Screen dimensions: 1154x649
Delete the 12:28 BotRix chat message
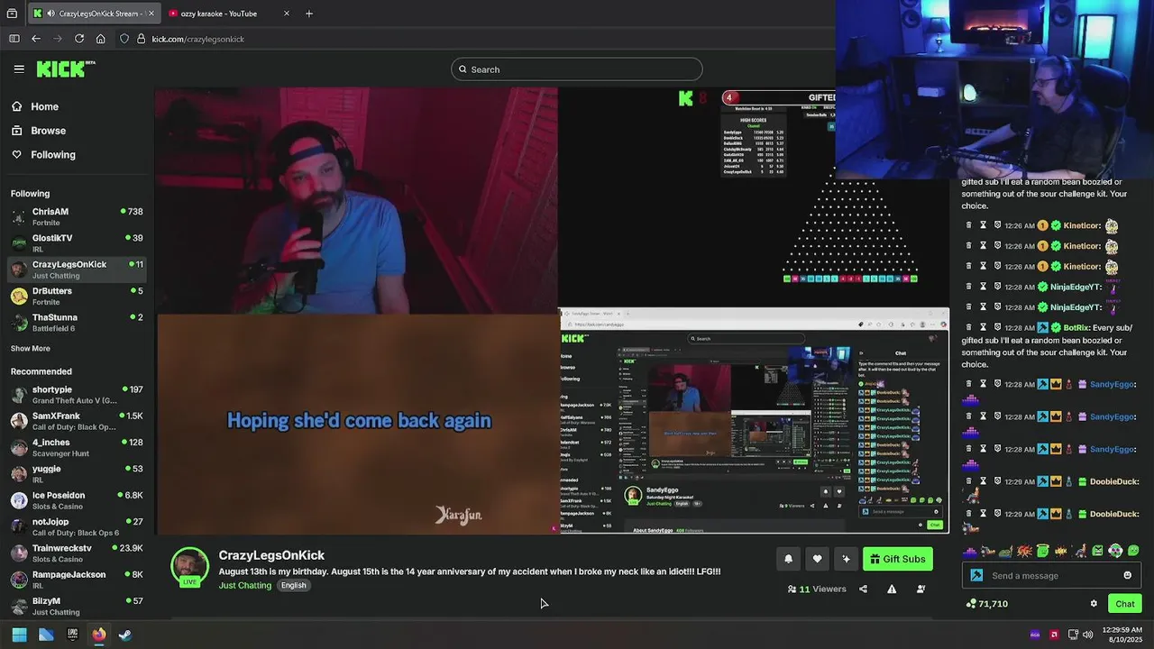coord(969,327)
